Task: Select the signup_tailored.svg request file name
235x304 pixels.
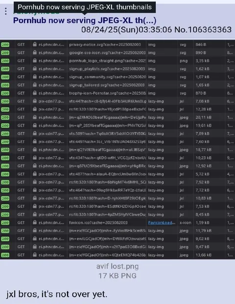Action: click(107, 85)
